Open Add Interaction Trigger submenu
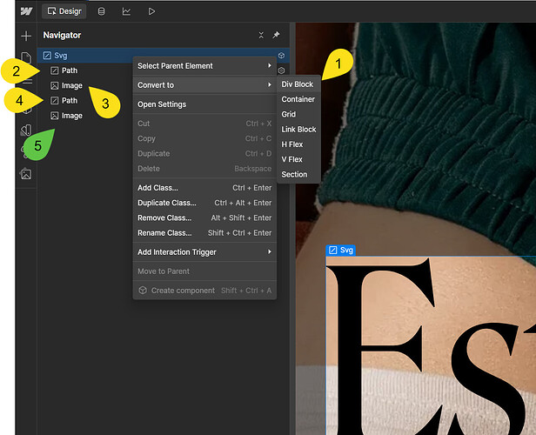Viewport: 536px width, 435px height. [x=204, y=251]
